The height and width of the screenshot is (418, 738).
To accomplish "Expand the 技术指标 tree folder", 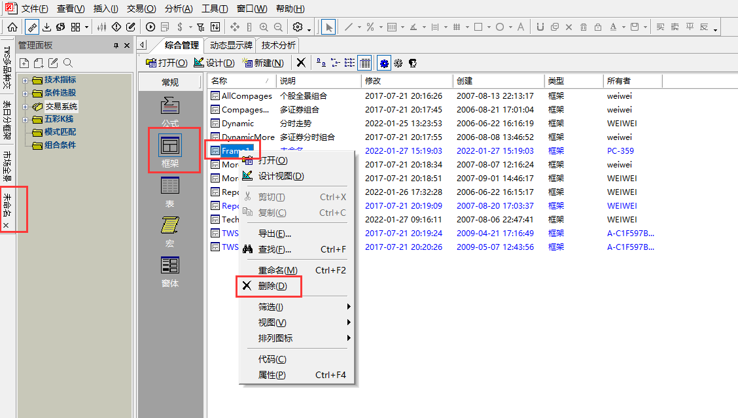I will (x=26, y=80).
